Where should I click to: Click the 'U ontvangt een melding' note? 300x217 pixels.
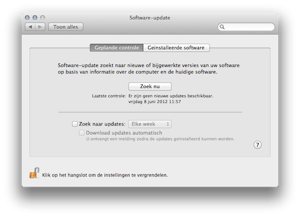click(160, 139)
